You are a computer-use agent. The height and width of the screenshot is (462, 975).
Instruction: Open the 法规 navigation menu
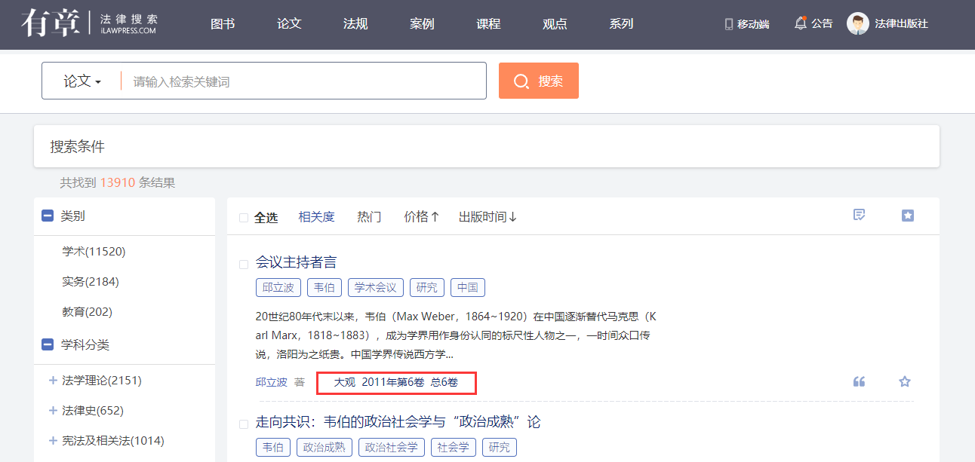pyautogui.click(x=355, y=24)
